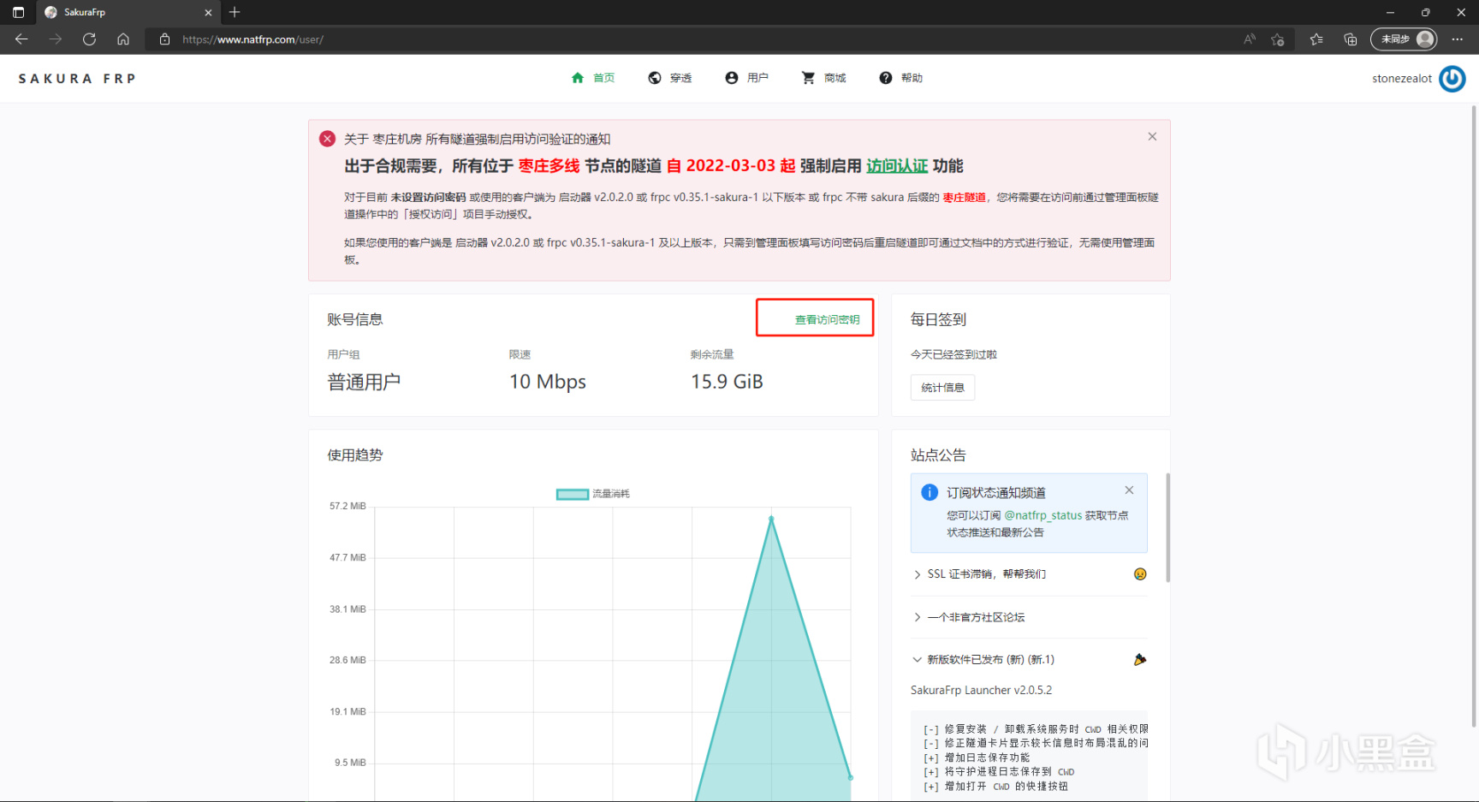Open 用户 user menu
Image resolution: width=1479 pixels, height=802 pixels.
click(746, 78)
